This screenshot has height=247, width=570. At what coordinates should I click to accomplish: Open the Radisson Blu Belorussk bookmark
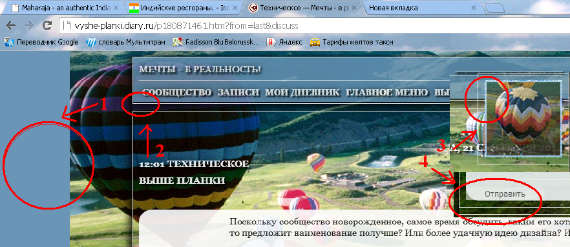[216, 42]
